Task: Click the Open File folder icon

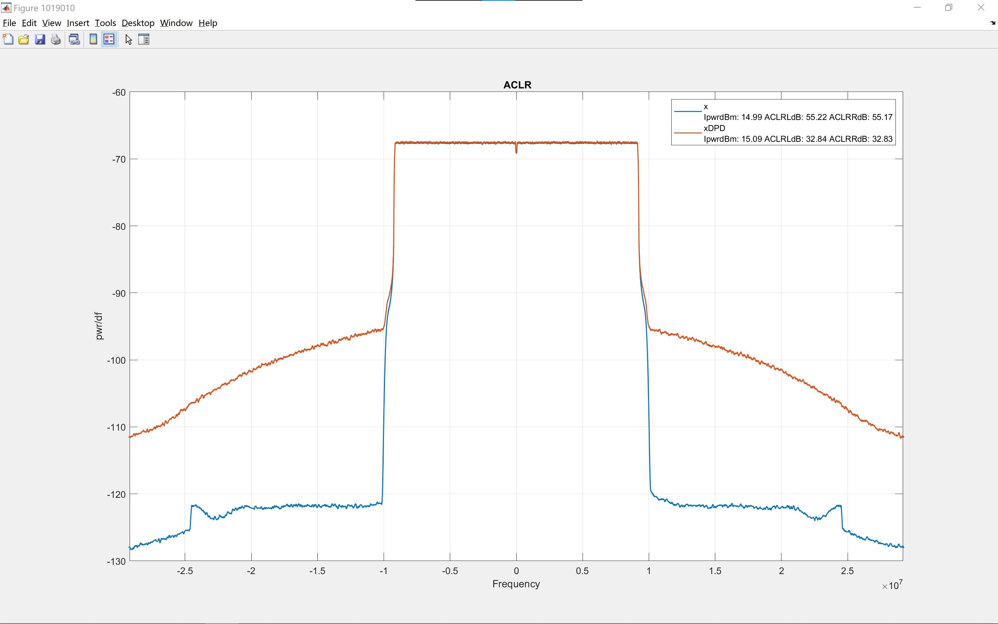Action: click(x=24, y=40)
